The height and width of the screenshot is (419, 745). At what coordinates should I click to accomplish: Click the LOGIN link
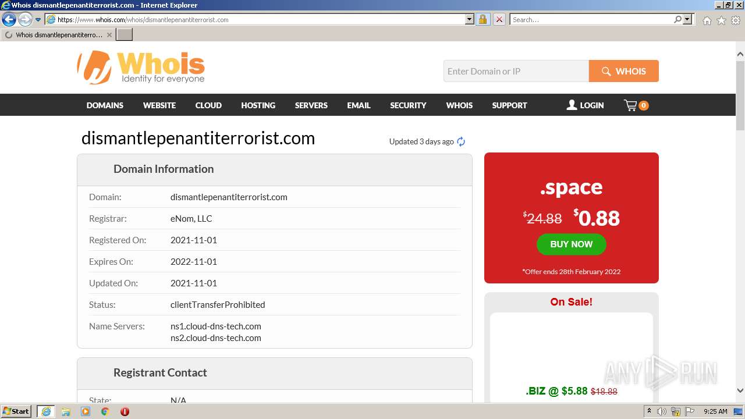[585, 105]
